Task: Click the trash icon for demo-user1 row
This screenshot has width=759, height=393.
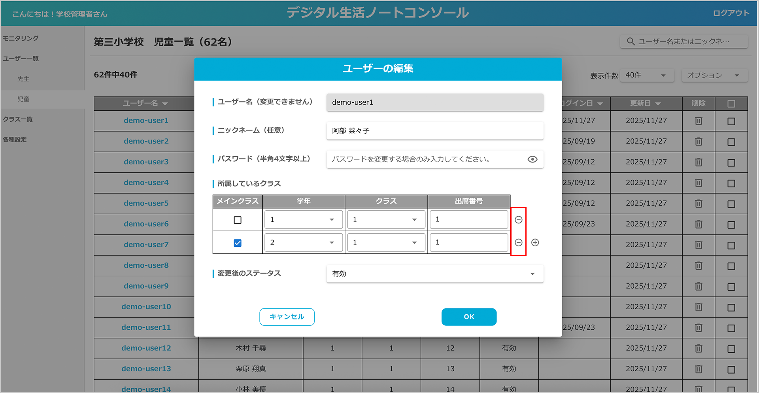Action: 699,121
